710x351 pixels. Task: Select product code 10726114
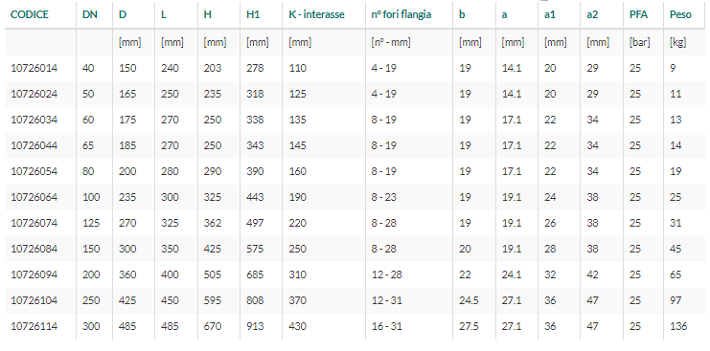pyautogui.click(x=34, y=326)
